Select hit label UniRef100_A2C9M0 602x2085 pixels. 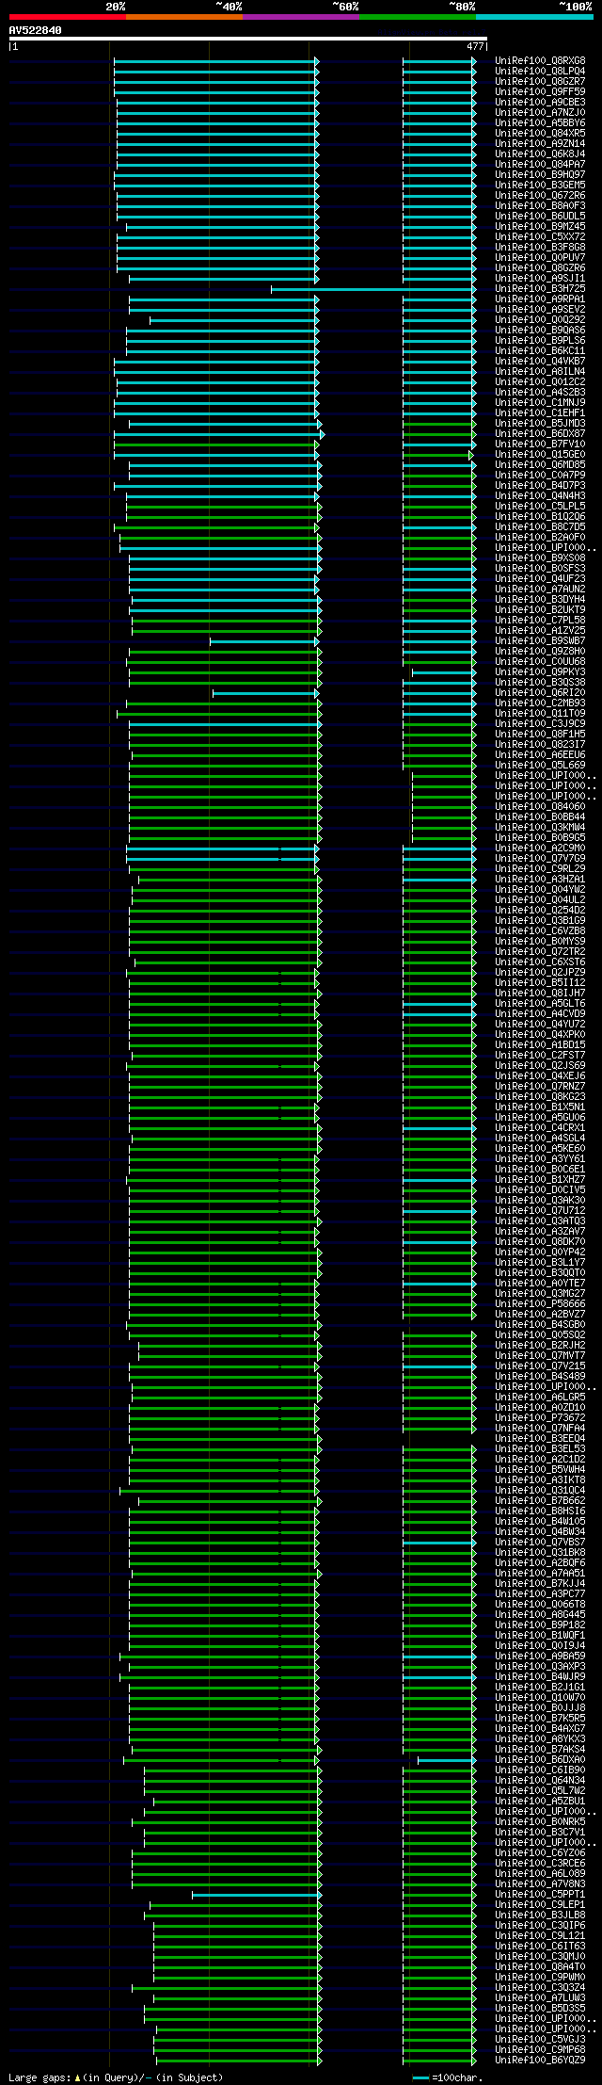coord(540,848)
